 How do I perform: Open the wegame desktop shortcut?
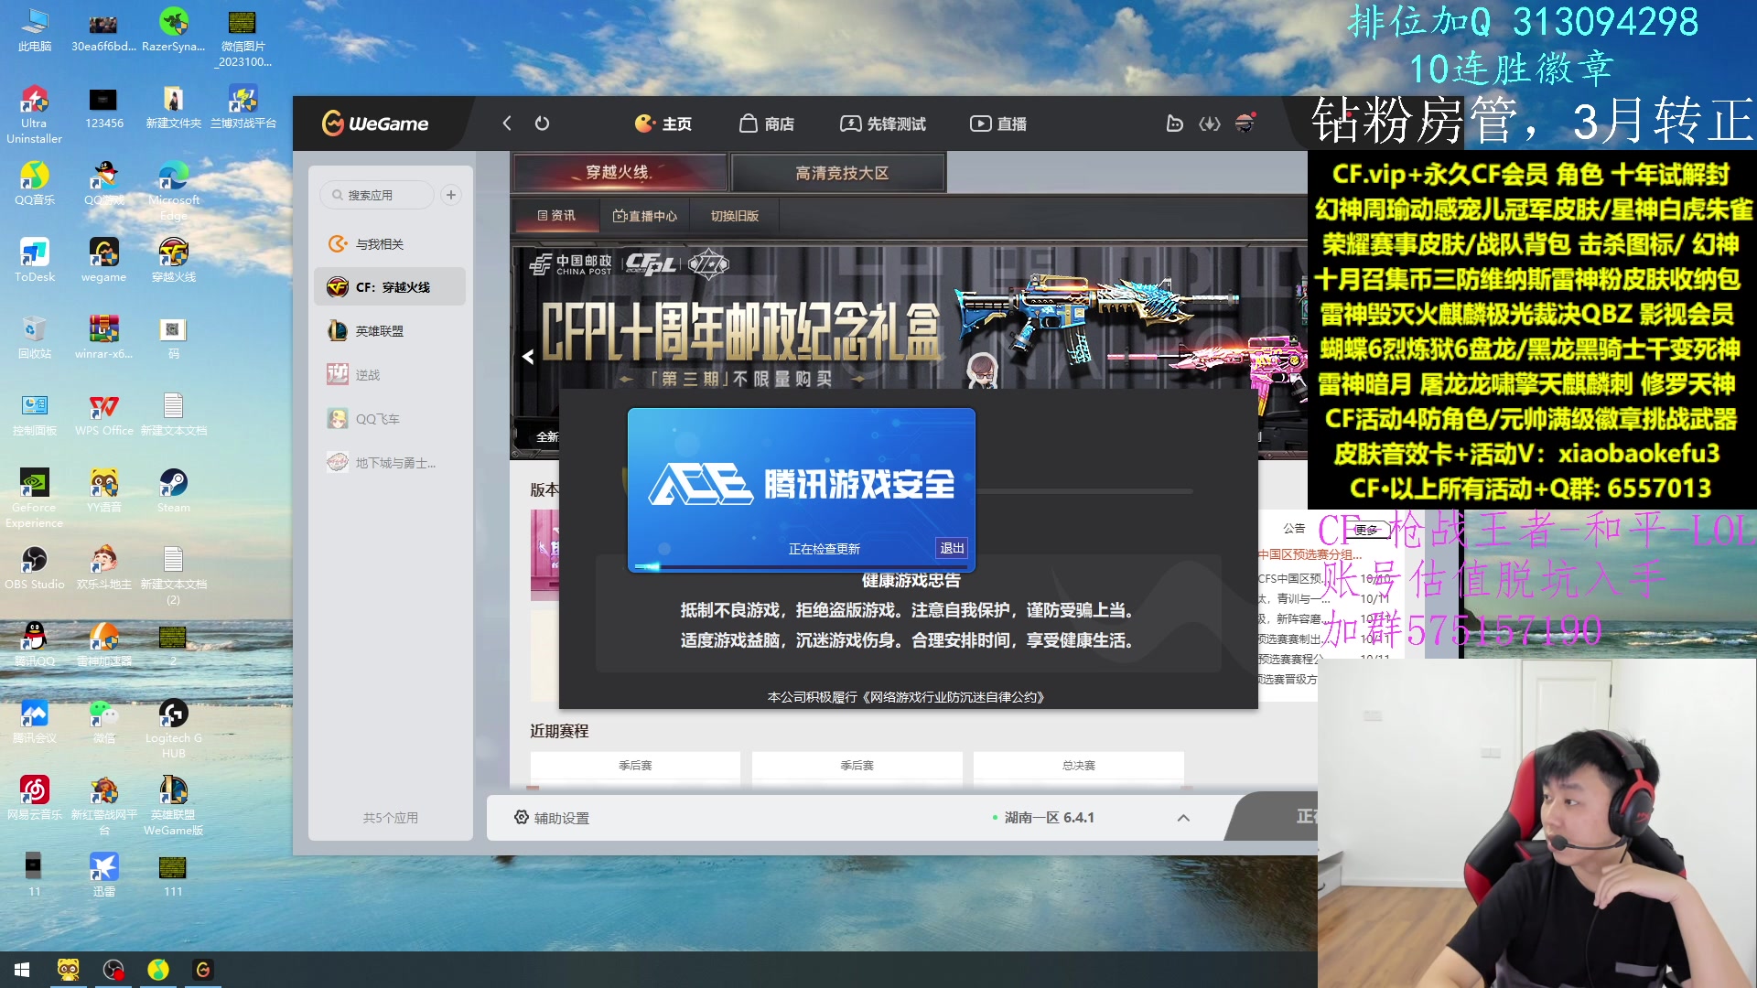104,261
